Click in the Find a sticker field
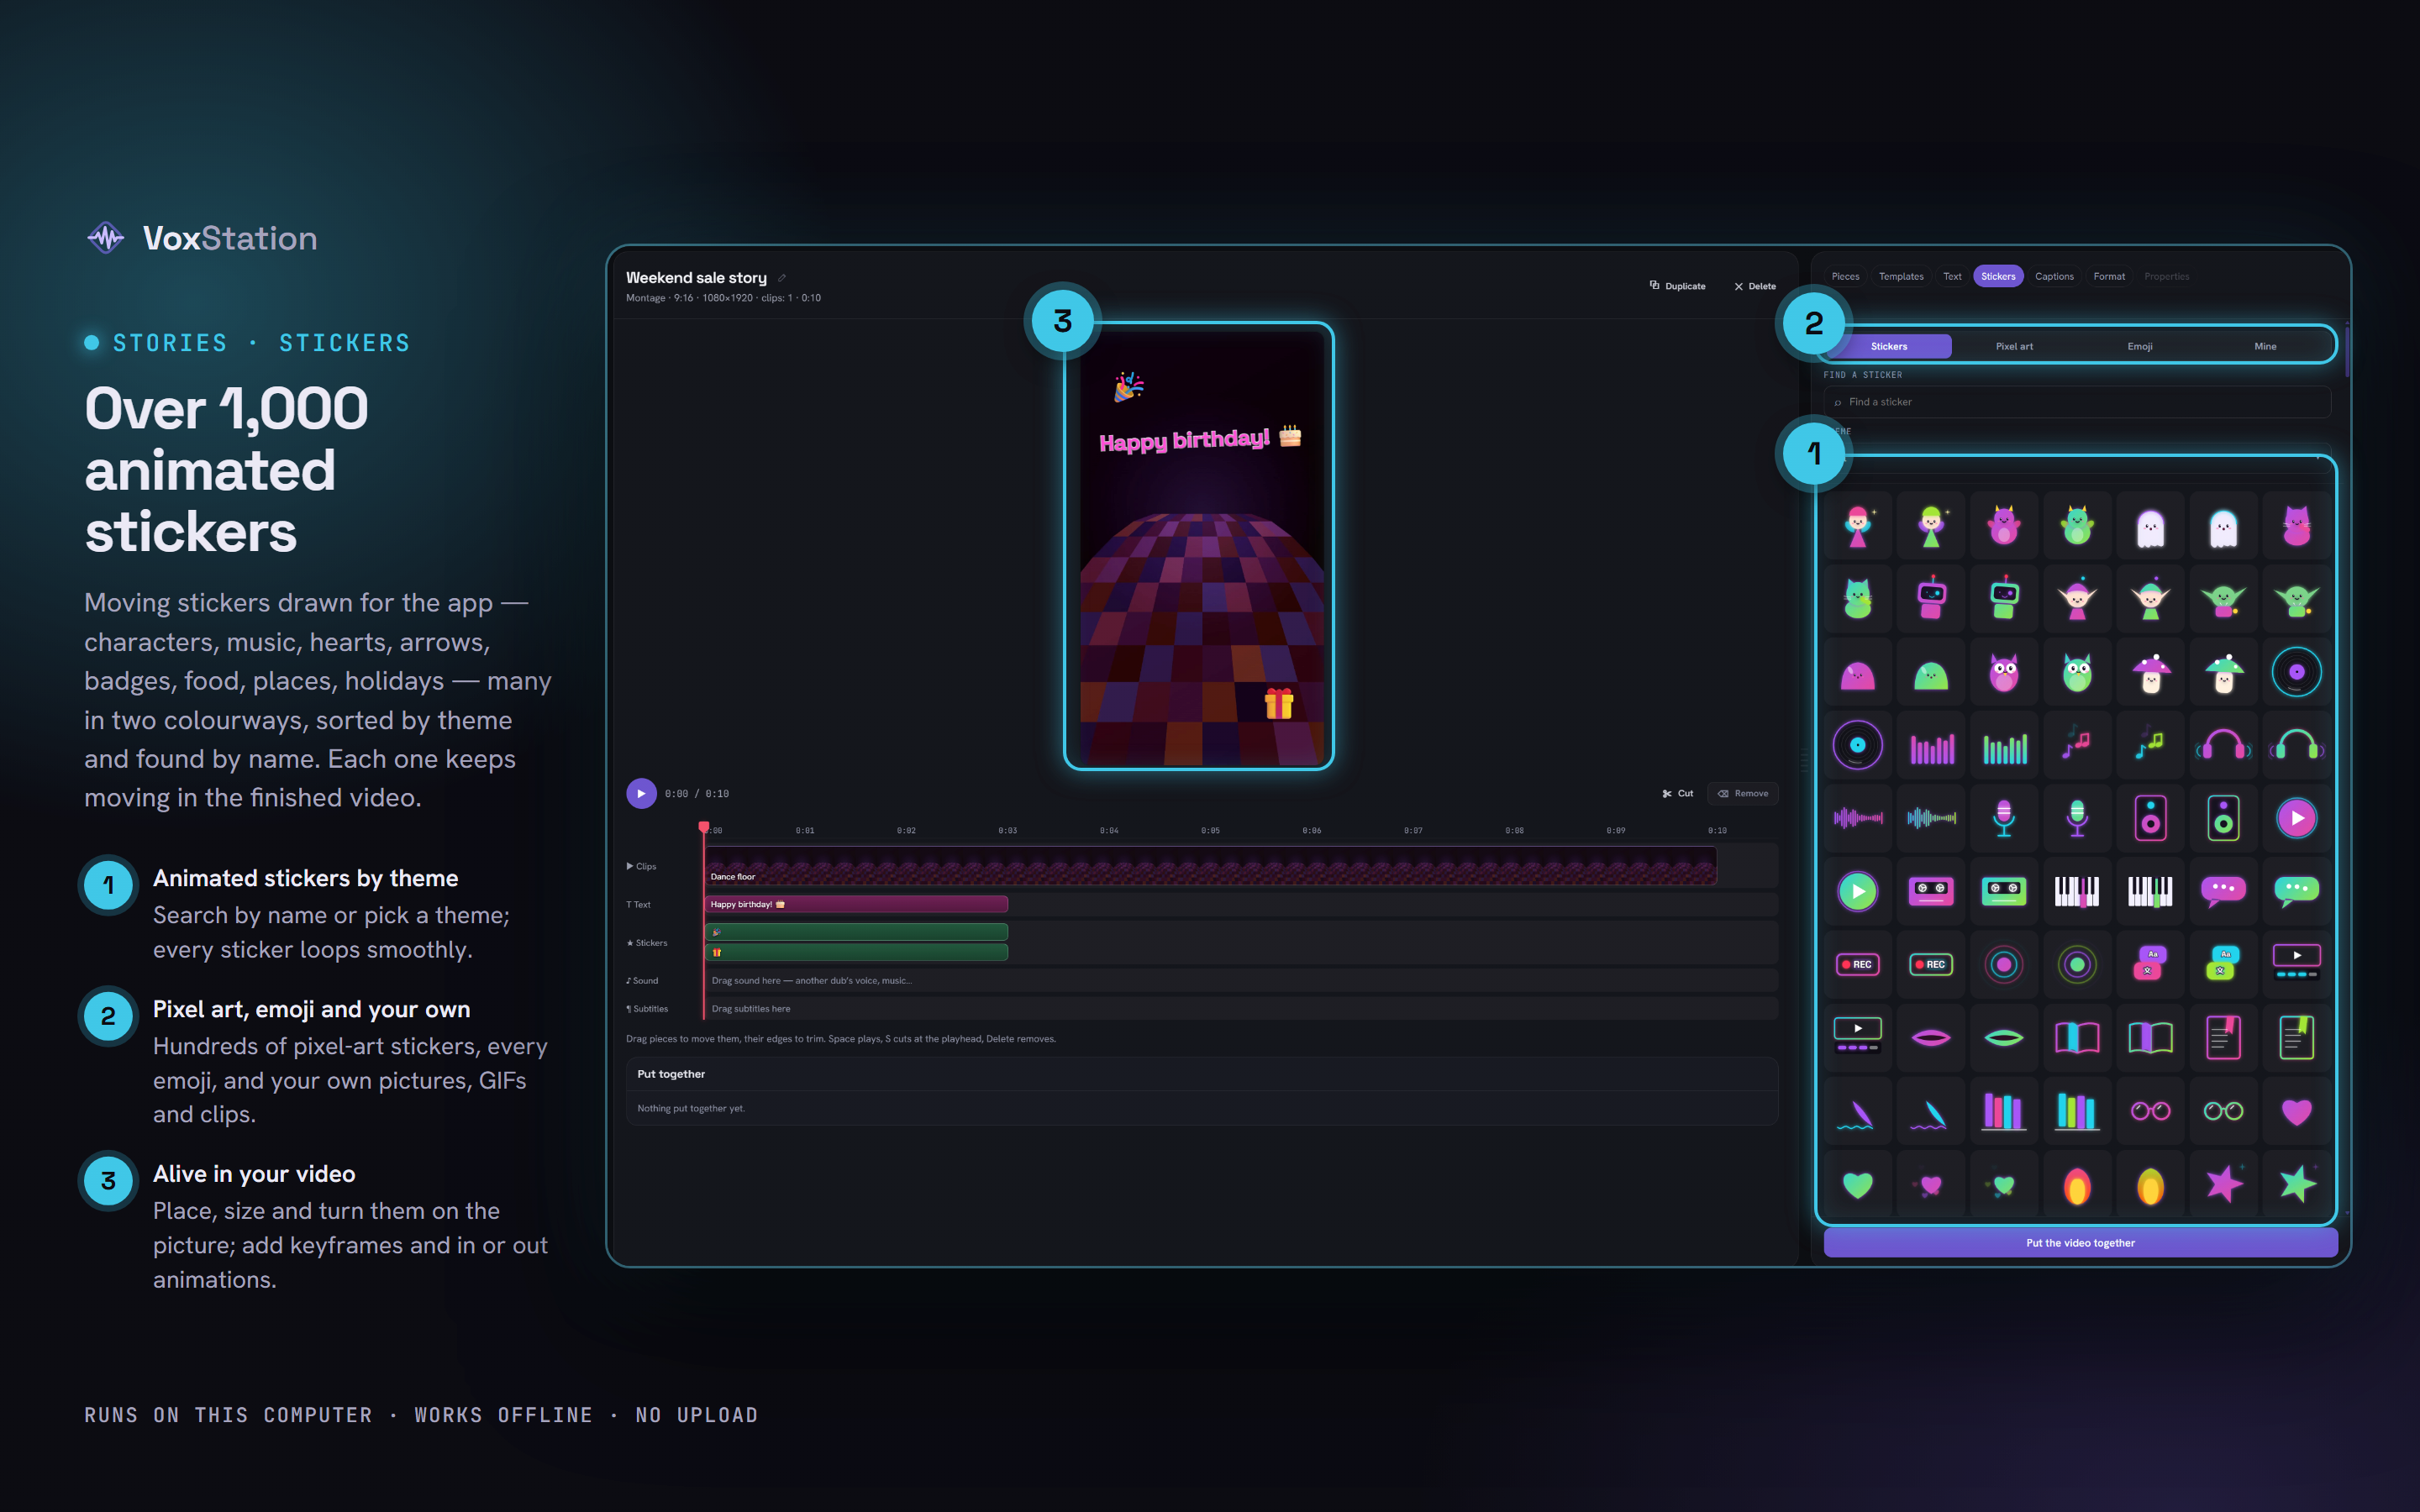 (2078, 402)
